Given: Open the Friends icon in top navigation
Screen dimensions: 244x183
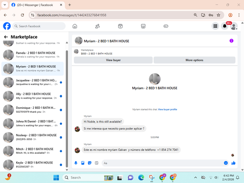Looking at the screenshot, I should click(98, 26).
